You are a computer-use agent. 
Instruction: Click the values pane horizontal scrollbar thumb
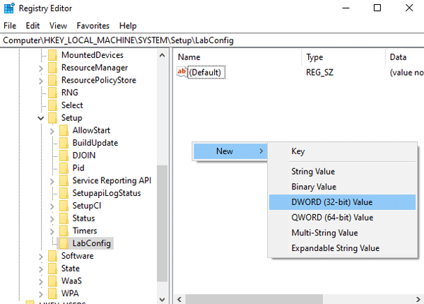[x=254, y=299]
